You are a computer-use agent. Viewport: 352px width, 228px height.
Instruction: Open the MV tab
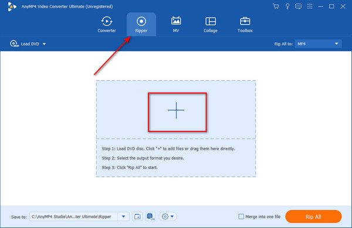click(176, 25)
